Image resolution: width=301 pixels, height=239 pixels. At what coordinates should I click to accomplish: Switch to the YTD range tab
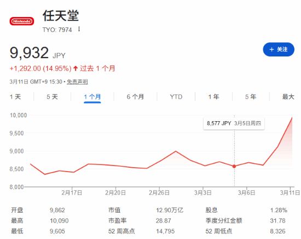[176, 96]
